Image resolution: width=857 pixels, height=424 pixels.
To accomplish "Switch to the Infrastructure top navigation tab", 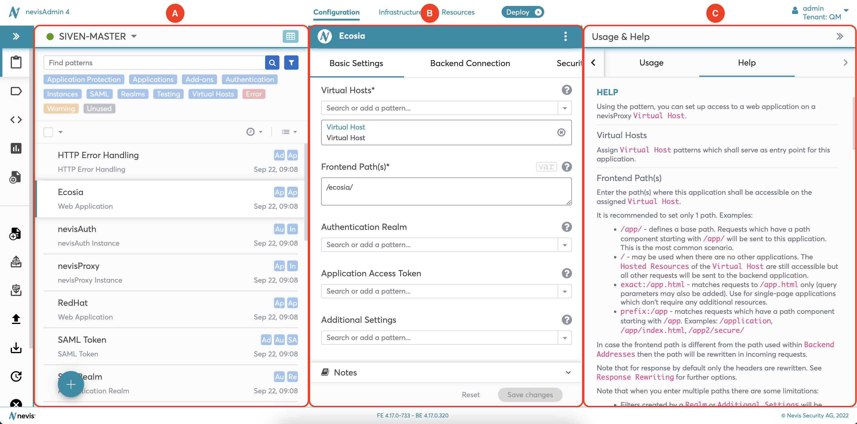I will point(401,11).
